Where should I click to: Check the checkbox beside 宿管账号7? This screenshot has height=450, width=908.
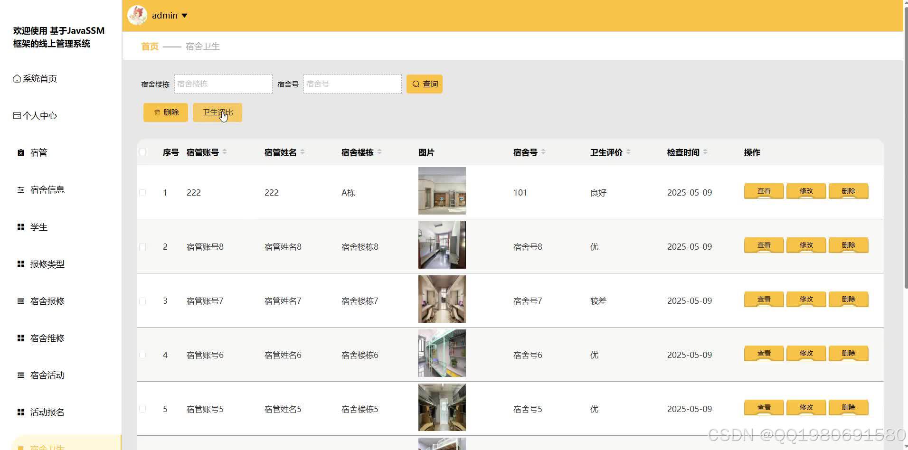142,300
